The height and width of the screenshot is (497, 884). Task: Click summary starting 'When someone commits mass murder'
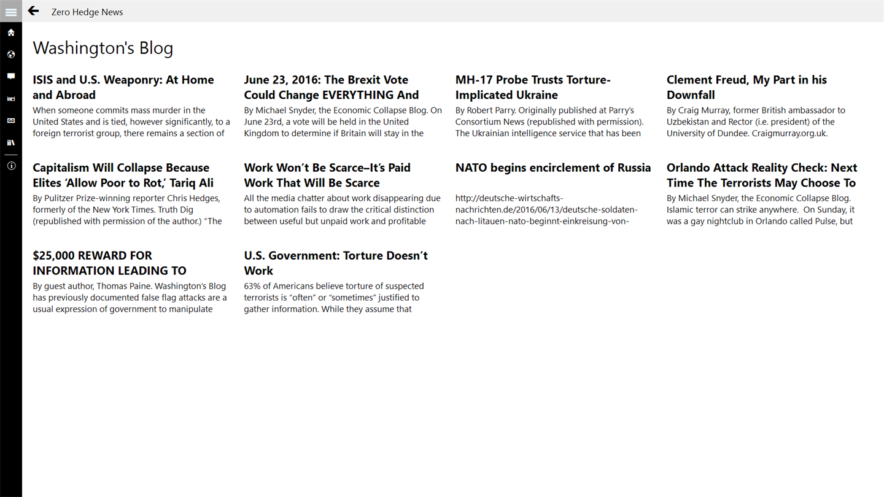click(x=131, y=122)
